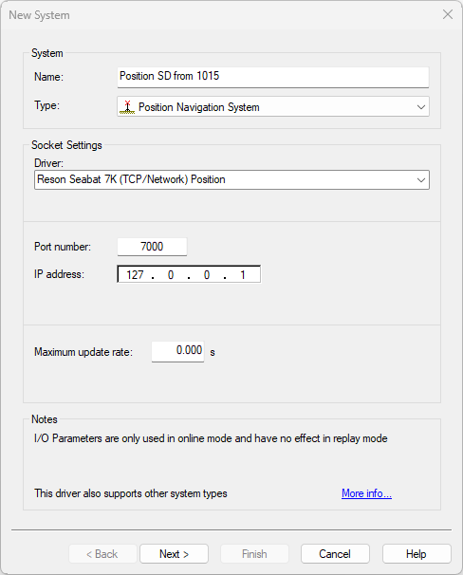Go to the Next wizard step

(175, 554)
